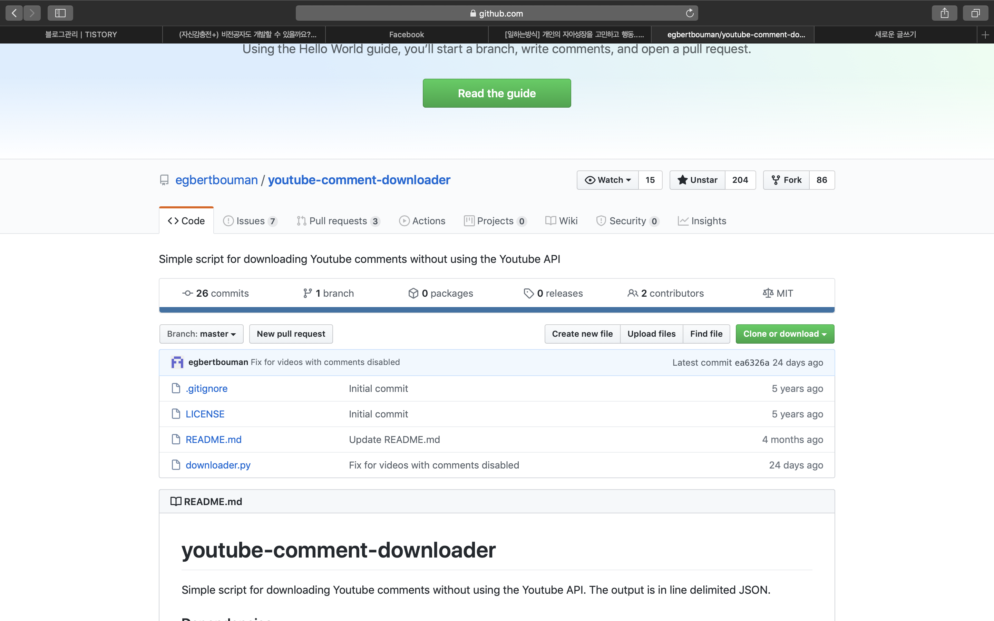Click the downloader.py file icon
Viewport: 994px width, 621px height.
[176, 464]
